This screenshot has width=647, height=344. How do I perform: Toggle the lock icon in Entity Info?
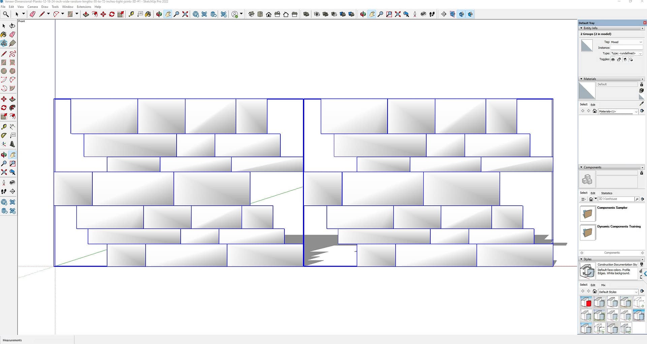point(619,59)
